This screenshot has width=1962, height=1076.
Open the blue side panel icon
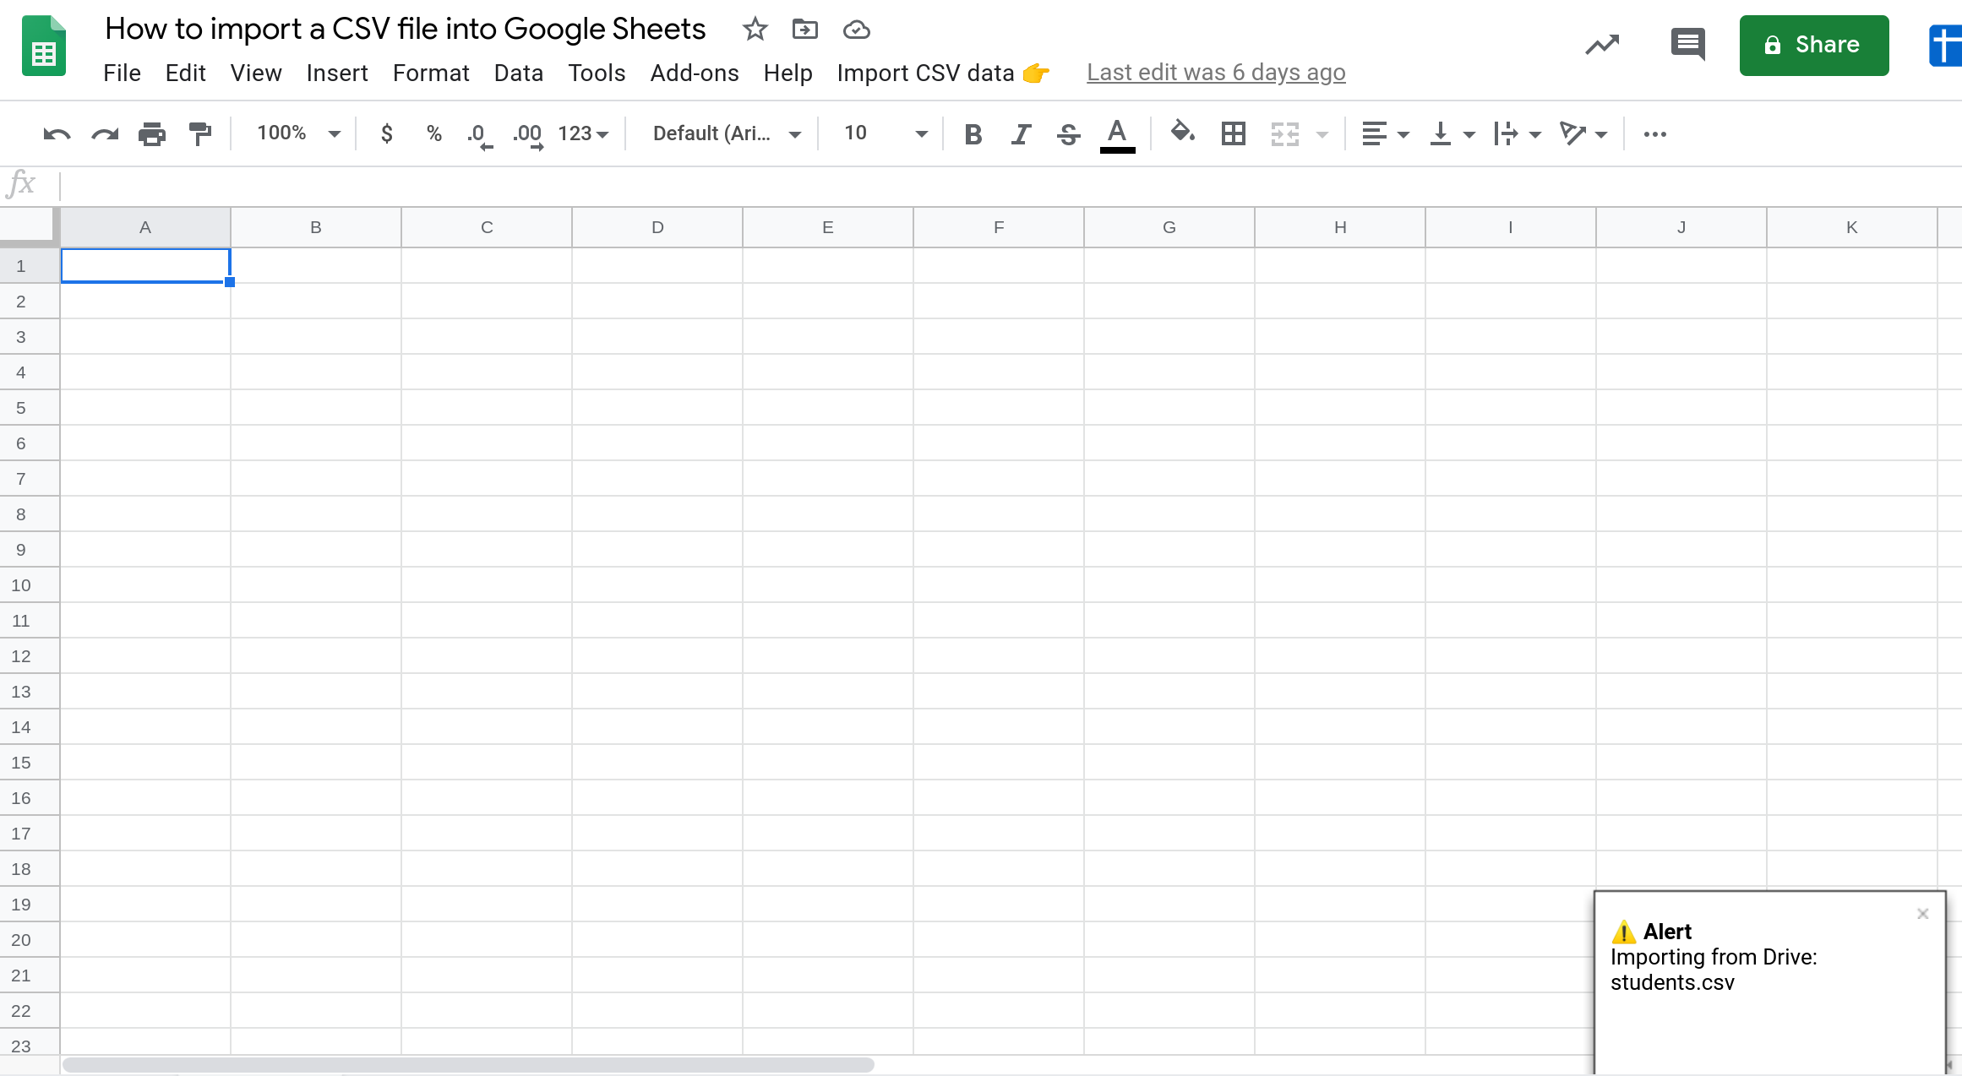1945,46
